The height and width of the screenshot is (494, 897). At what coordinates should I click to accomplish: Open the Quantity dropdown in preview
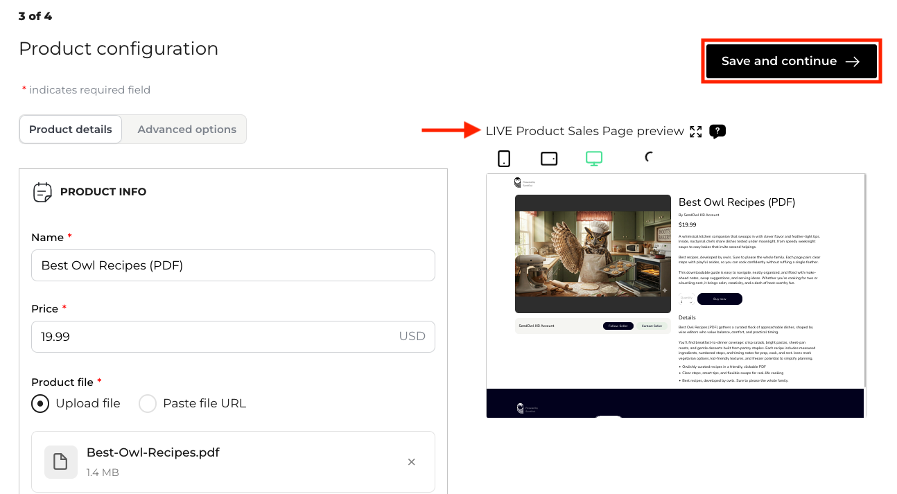(x=686, y=301)
